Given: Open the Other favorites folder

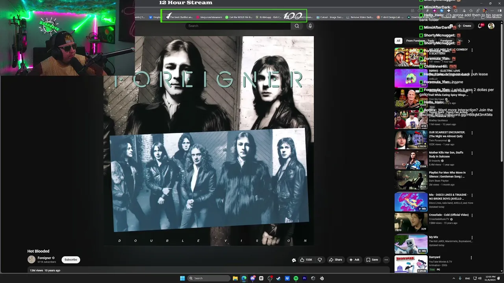Looking at the screenshot, I should point(491,17).
